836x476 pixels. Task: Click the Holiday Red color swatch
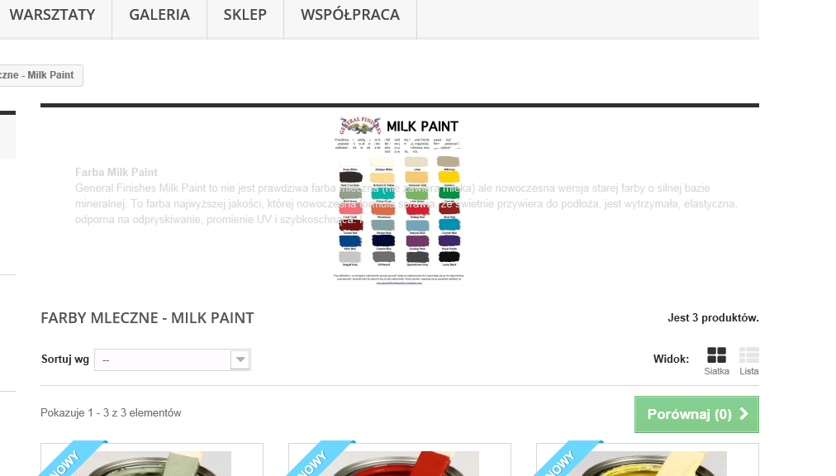click(417, 209)
